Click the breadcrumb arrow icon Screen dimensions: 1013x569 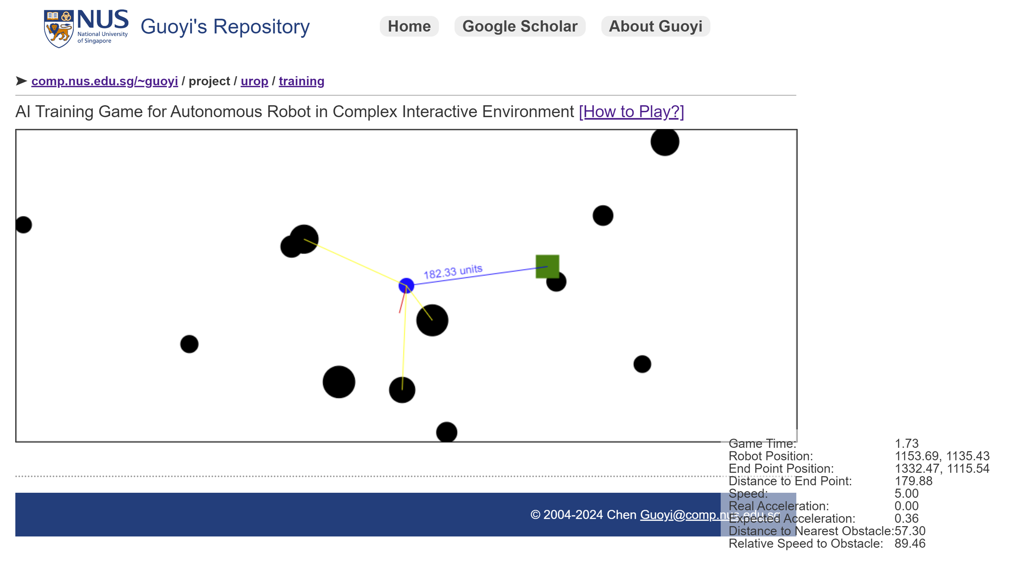pos(21,81)
